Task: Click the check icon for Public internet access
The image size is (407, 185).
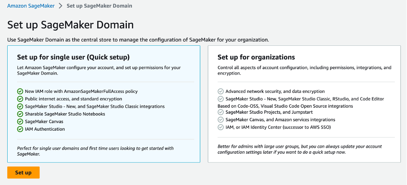Action: coord(20,99)
